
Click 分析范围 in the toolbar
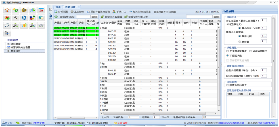coord(61,12)
